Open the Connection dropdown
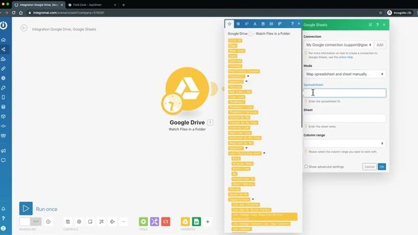The width and height of the screenshot is (418, 235). click(x=338, y=45)
